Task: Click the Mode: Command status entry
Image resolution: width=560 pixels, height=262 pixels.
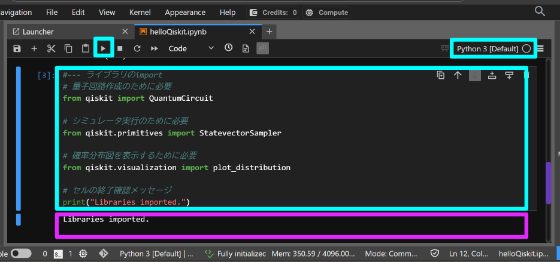Action: [x=391, y=254]
